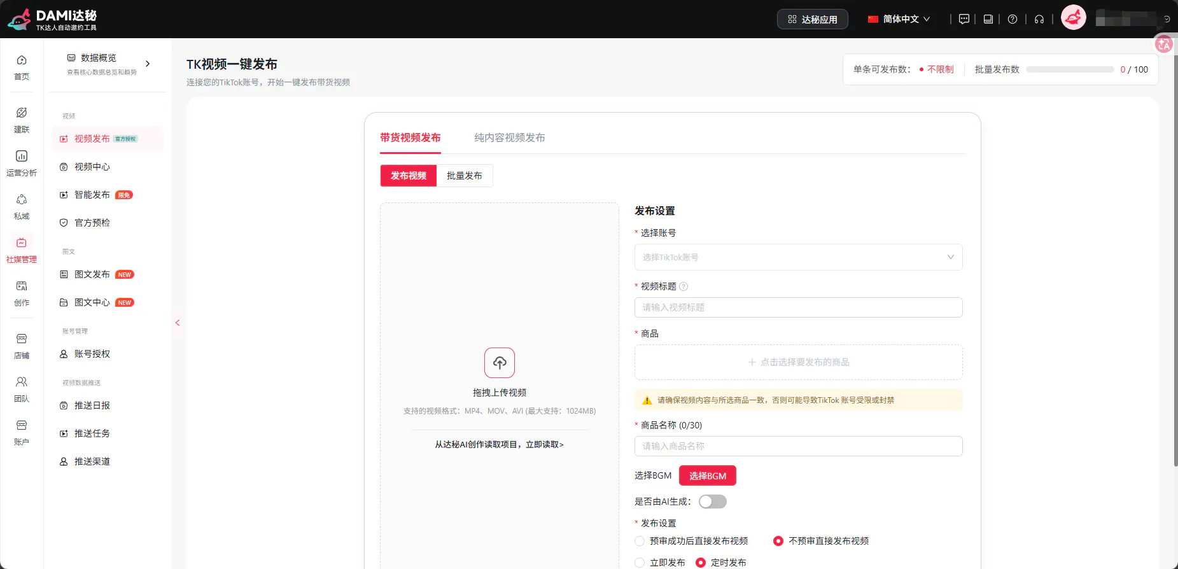
Task: Click the floating translate icon at right edge
Action: pos(1164,44)
